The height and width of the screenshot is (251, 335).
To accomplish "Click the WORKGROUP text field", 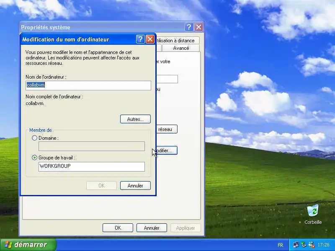I will (x=92, y=166).
